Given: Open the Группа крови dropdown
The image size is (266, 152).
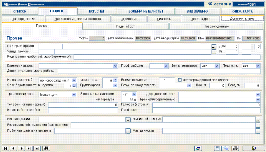Looking at the screenshot, I should point(115,85).
